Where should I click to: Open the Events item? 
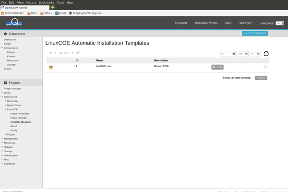(x=8, y=69)
